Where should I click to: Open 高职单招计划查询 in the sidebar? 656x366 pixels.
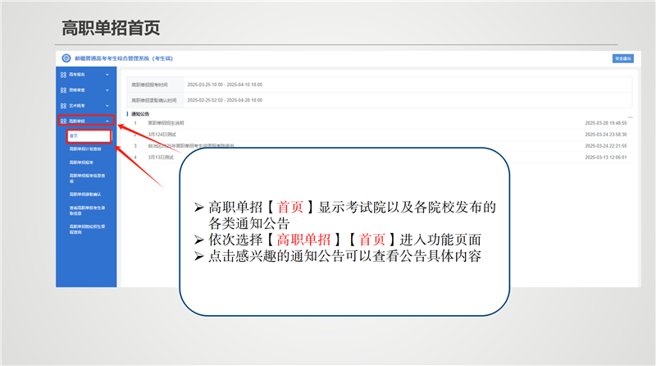pyautogui.click(x=85, y=149)
